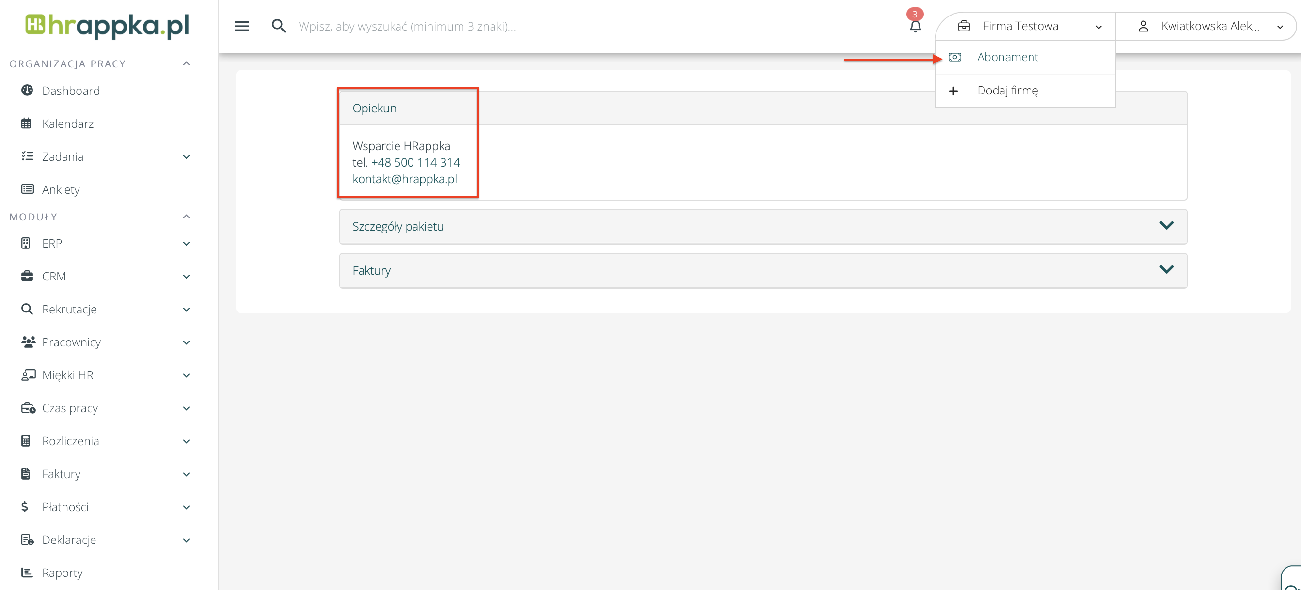Click the Ankiety sidebar icon

point(27,189)
